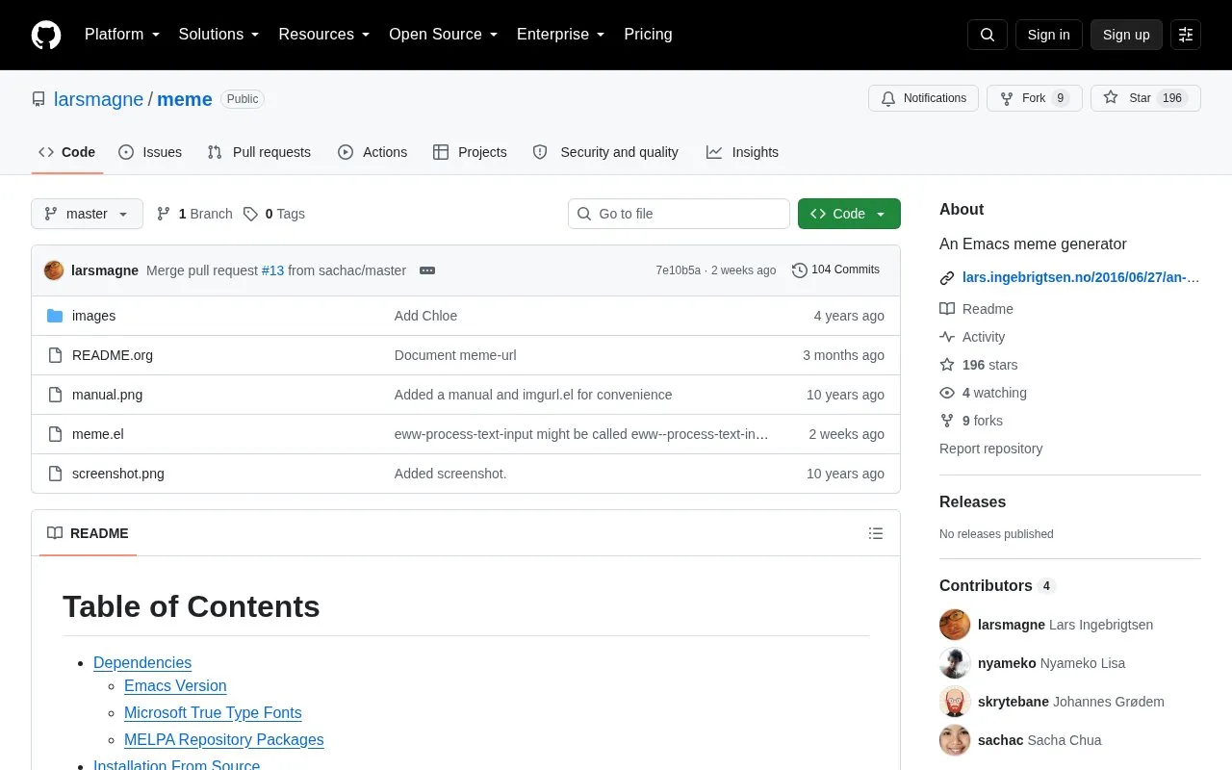The height and width of the screenshot is (770, 1232).
Task: Click the Activity pulse item
Action: pos(972,337)
